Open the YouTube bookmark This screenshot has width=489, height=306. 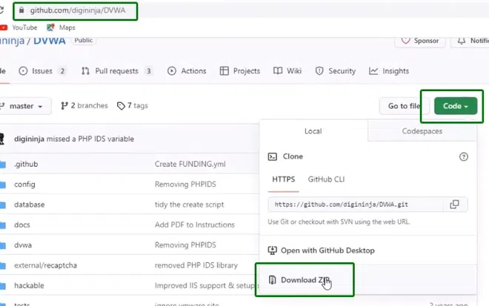[19, 27]
